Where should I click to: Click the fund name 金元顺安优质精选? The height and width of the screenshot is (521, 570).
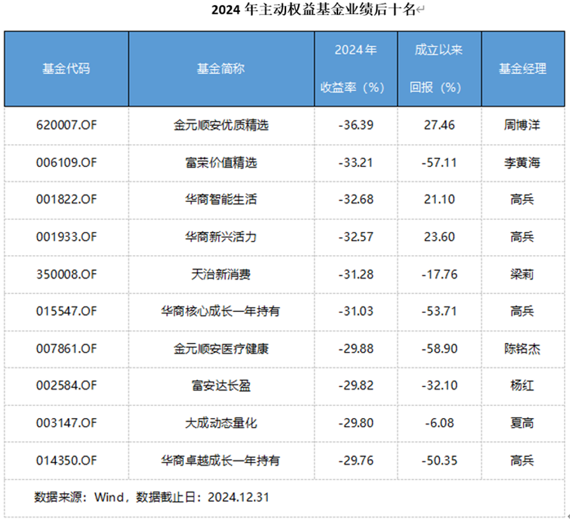click(x=221, y=125)
